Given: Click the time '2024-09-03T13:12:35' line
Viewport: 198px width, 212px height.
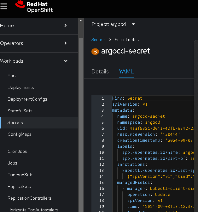Looking at the screenshot, I should (160, 206).
